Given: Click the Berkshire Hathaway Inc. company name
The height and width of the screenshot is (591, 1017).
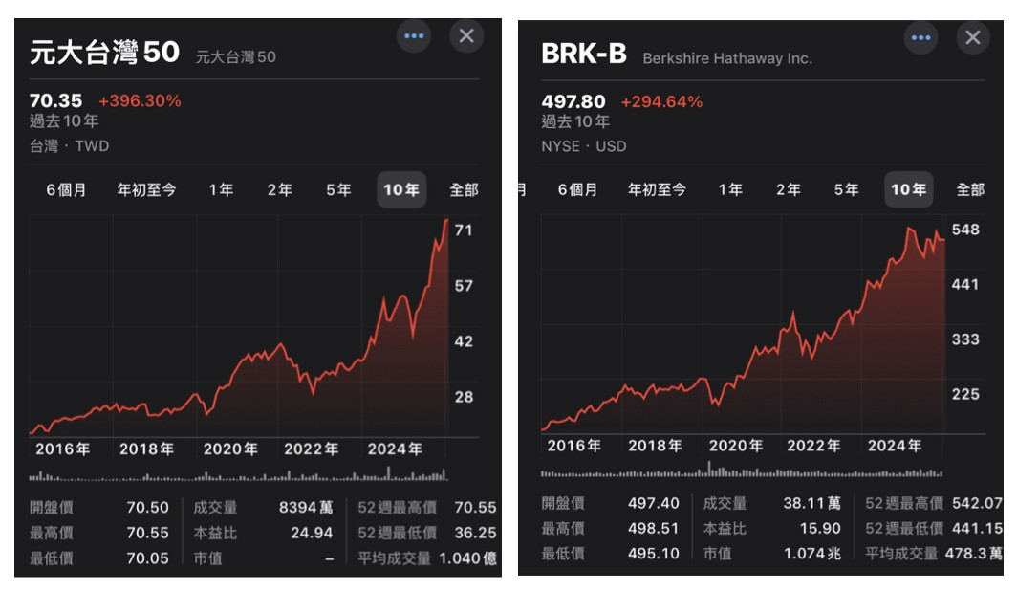Looking at the screenshot, I should 727,58.
